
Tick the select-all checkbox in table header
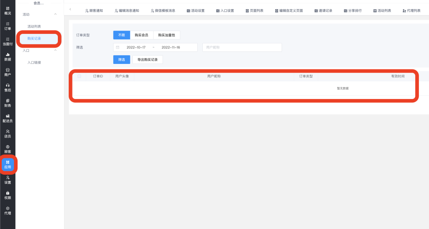coord(79,76)
